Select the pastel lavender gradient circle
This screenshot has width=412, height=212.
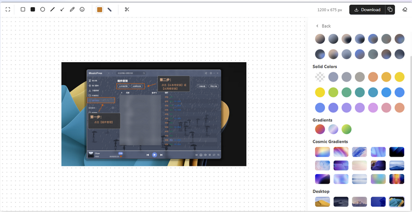point(333,129)
